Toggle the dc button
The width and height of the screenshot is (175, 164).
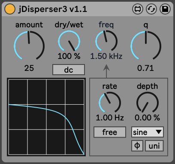69,70
